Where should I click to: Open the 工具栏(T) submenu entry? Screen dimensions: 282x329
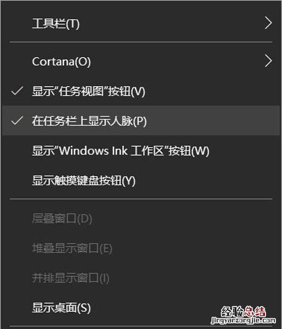pos(56,24)
